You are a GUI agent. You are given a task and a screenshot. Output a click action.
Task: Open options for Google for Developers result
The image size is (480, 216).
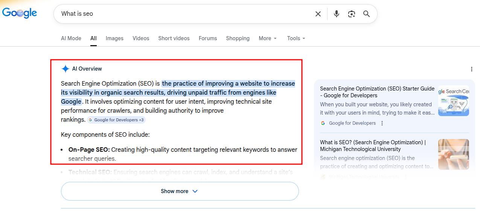tap(382, 123)
